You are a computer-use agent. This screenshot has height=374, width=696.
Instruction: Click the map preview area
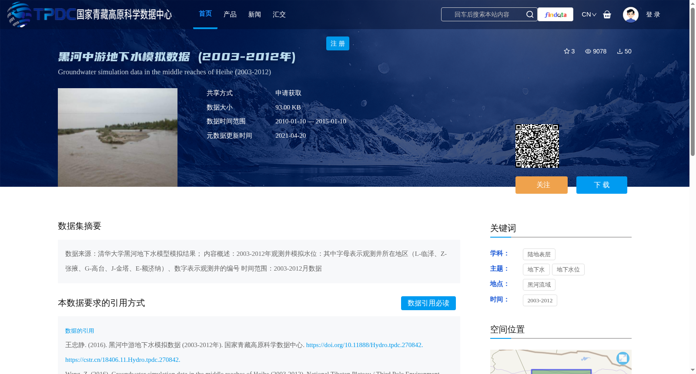(x=561, y=362)
